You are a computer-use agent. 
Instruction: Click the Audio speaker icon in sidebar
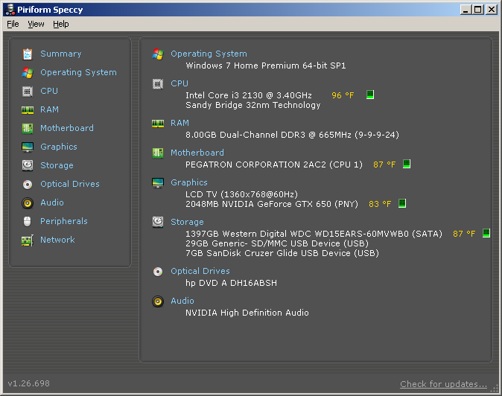28,202
